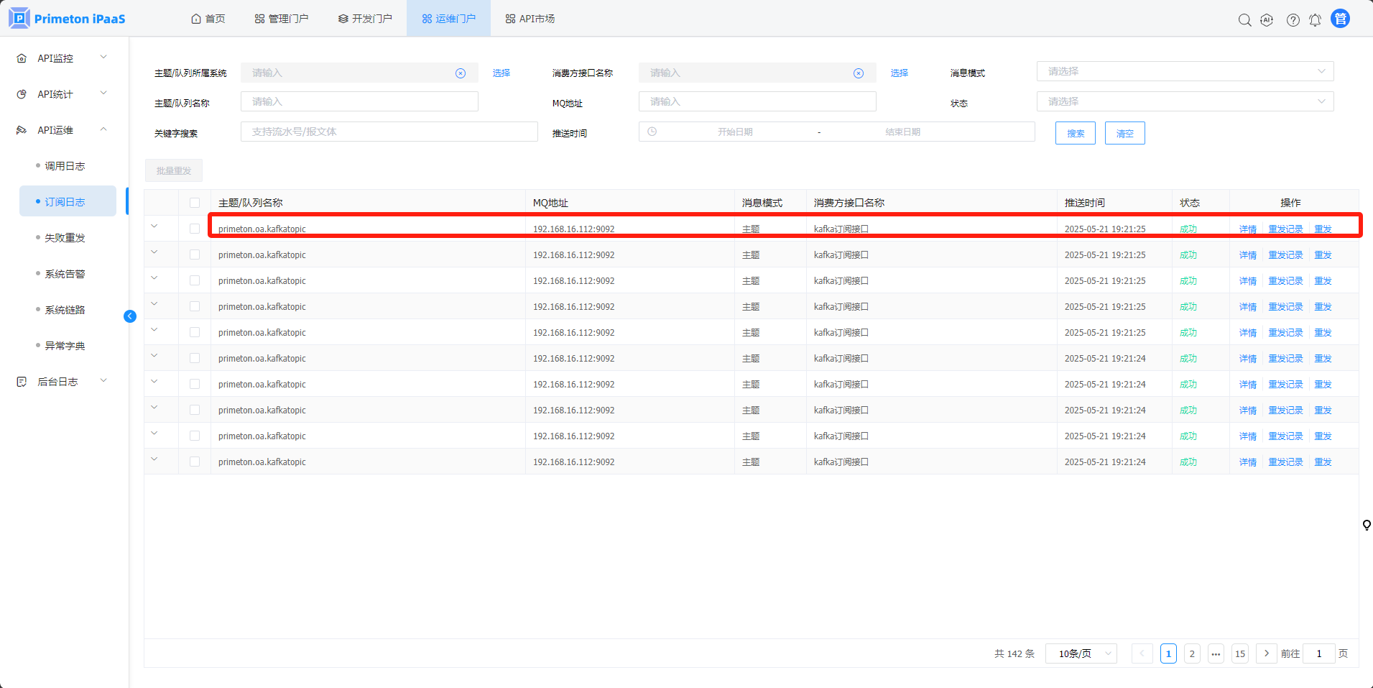This screenshot has width=1373, height=688.
Task: Clear the 主题/队列所属系统 field with x icon
Action: coord(461,73)
